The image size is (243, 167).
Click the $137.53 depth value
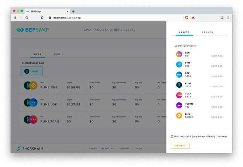pyautogui.click(x=74, y=104)
